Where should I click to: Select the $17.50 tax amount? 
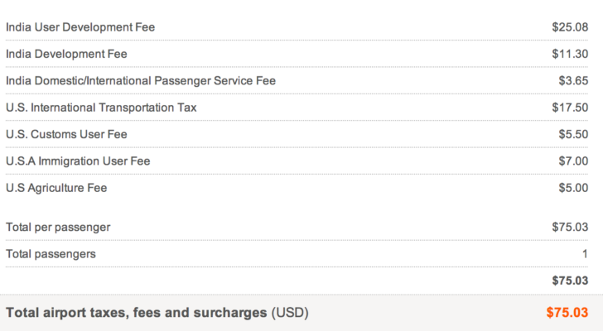[570, 108]
